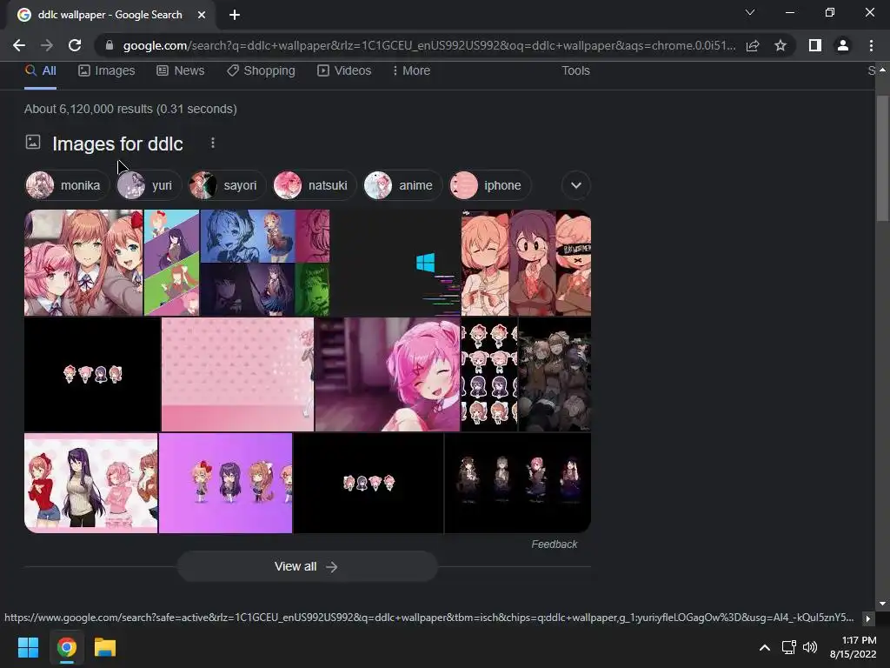890x668 pixels.
Task: Open the diagonal colored panels wallpaper thumbnail
Action: pos(171,263)
